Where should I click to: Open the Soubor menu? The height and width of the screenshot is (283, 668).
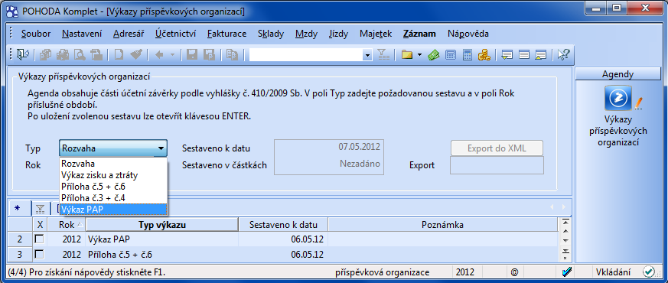coord(36,34)
